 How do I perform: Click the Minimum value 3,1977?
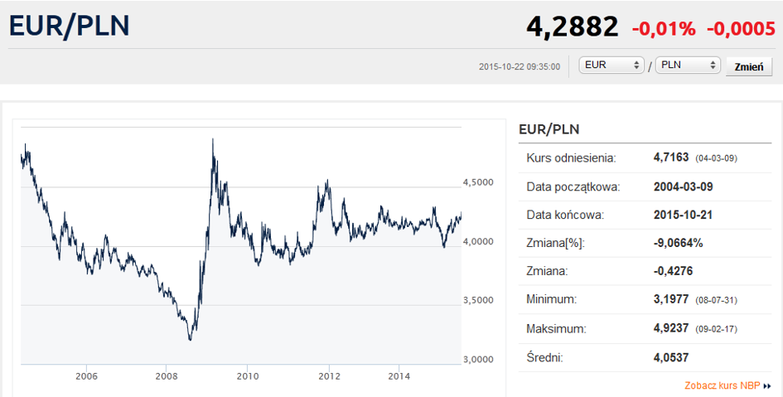point(671,299)
